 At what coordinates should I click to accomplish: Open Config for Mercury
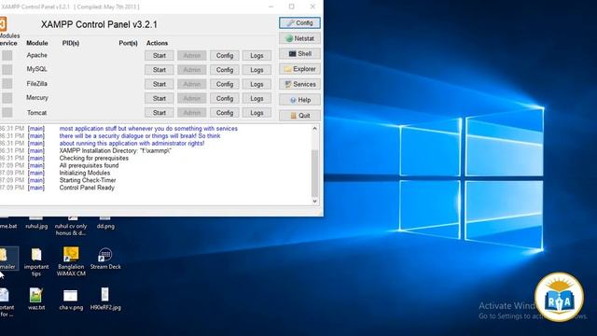click(225, 98)
